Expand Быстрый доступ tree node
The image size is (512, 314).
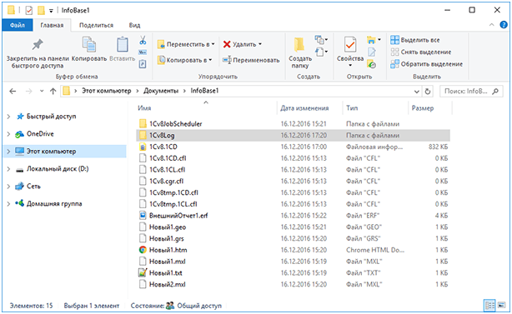point(8,117)
